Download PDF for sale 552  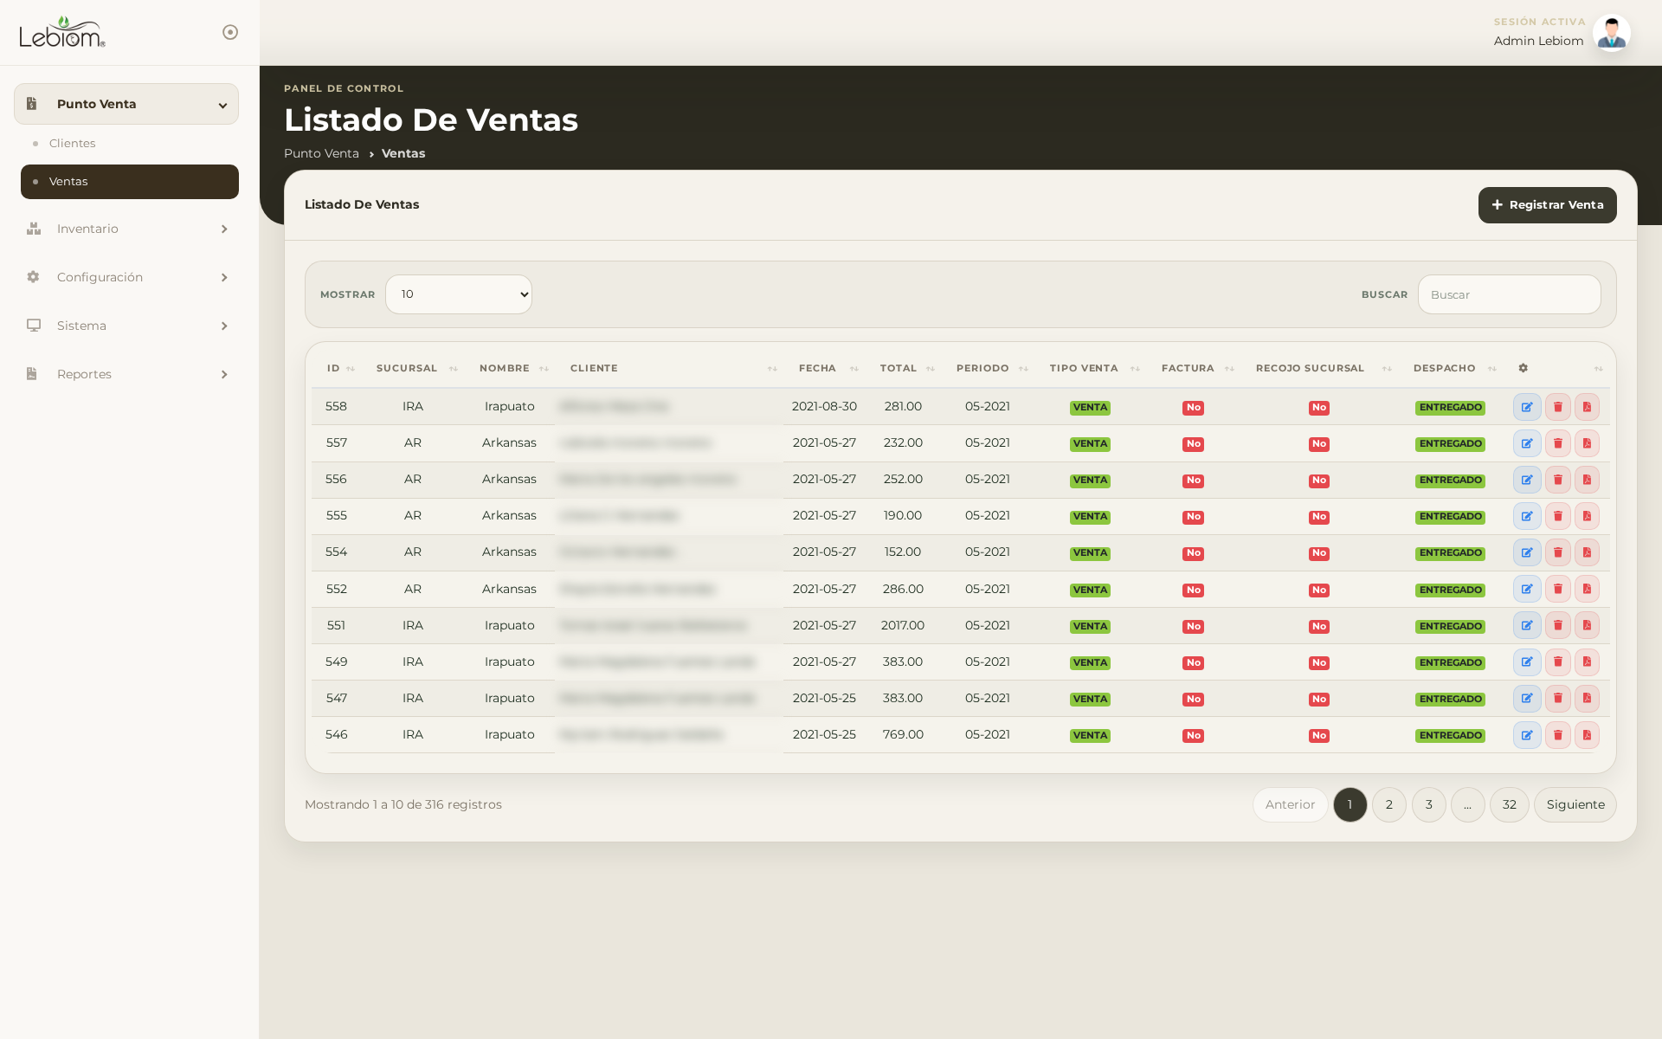pos(1587,589)
